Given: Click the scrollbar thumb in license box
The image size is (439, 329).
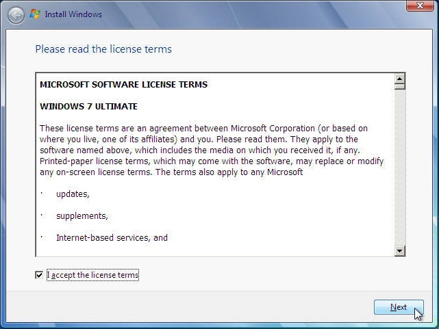Looking at the screenshot, I should point(400,86).
